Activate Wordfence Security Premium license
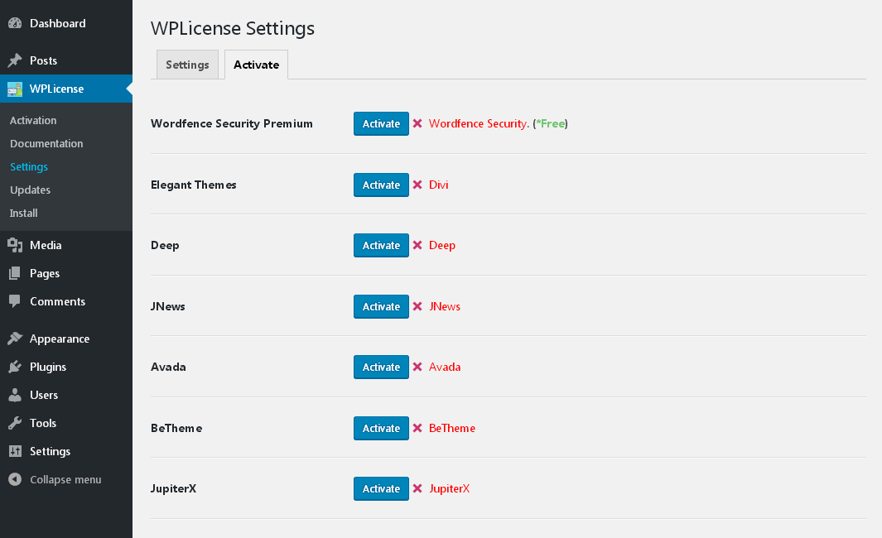Viewport: 882px width, 538px height. (381, 123)
